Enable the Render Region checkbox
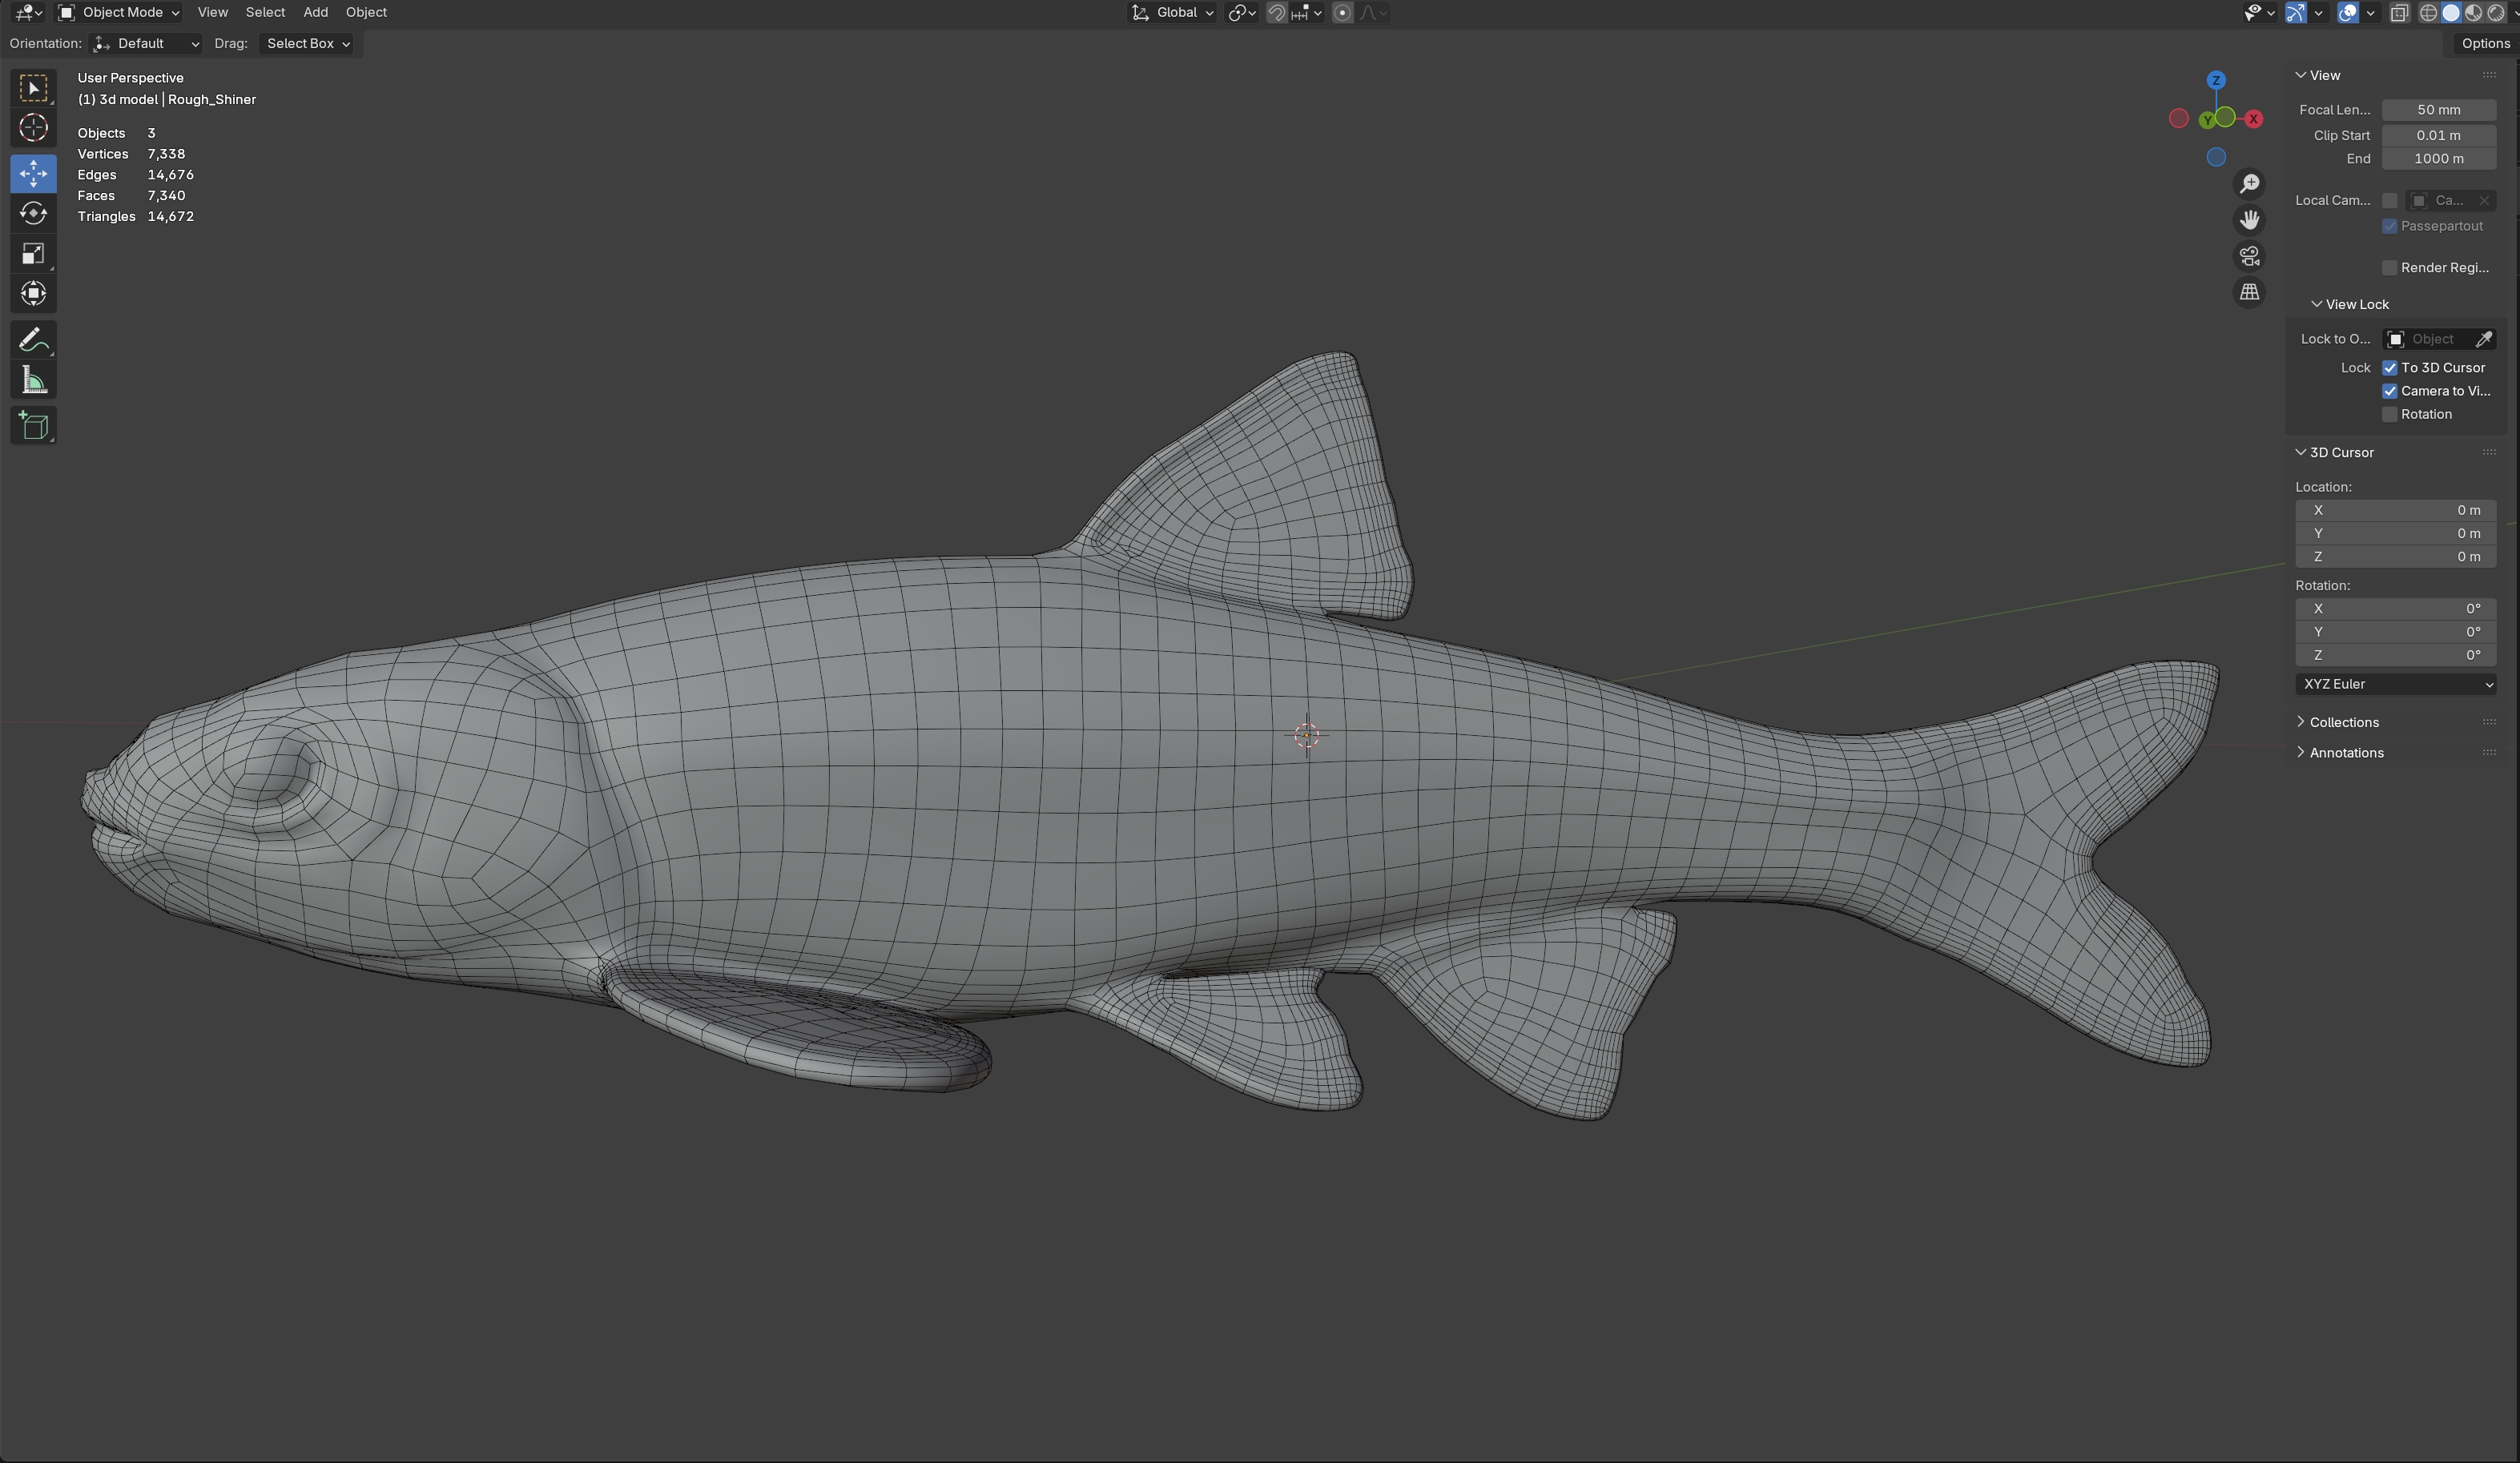This screenshot has height=1463, width=2520. point(2390,267)
